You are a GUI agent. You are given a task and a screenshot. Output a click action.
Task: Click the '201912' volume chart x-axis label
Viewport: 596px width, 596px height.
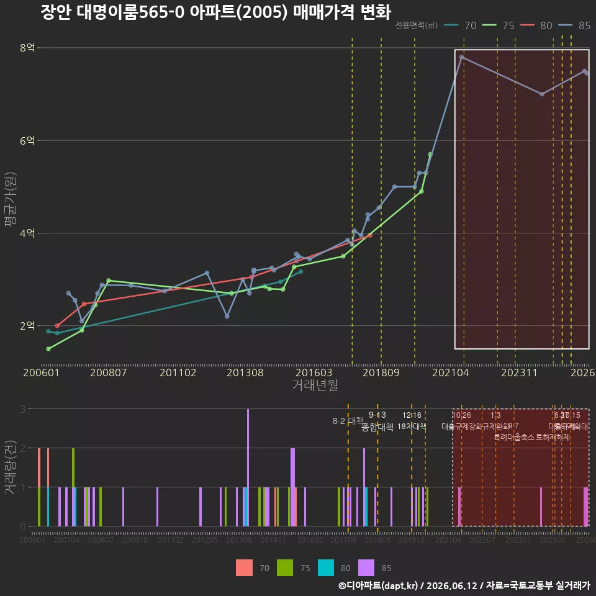(x=412, y=540)
